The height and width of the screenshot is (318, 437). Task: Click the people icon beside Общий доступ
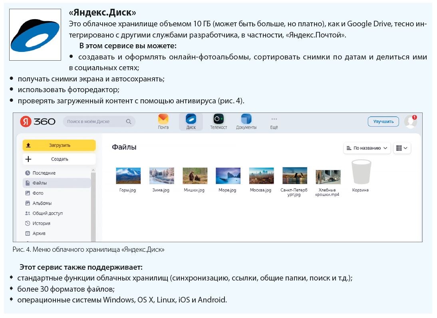tap(28, 213)
